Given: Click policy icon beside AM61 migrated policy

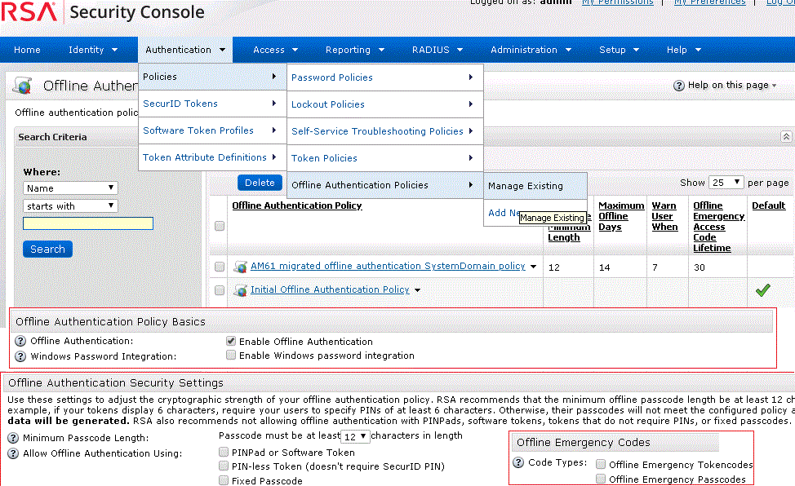Looking at the screenshot, I should 241,267.
